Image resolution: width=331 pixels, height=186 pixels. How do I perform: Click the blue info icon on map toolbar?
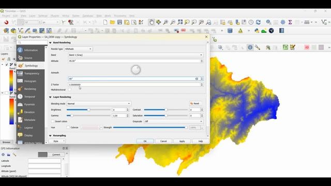pos(250,47)
